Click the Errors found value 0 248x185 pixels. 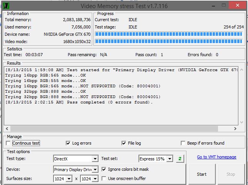coord(217,55)
